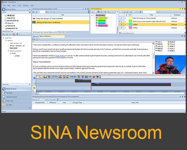Click the new file icon in timeline toolbar
Viewport: 187px width, 150px height.
tap(38, 77)
